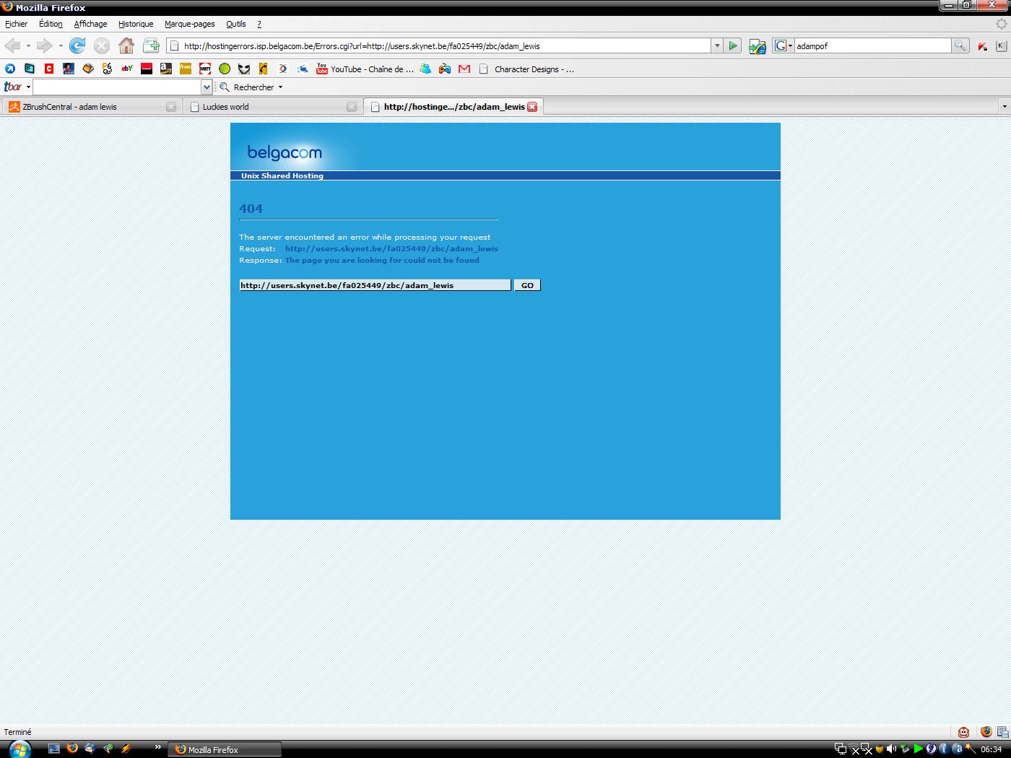Click the GO button on the error page
This screenshot has width=1011, height=758.
coord(527,285)
